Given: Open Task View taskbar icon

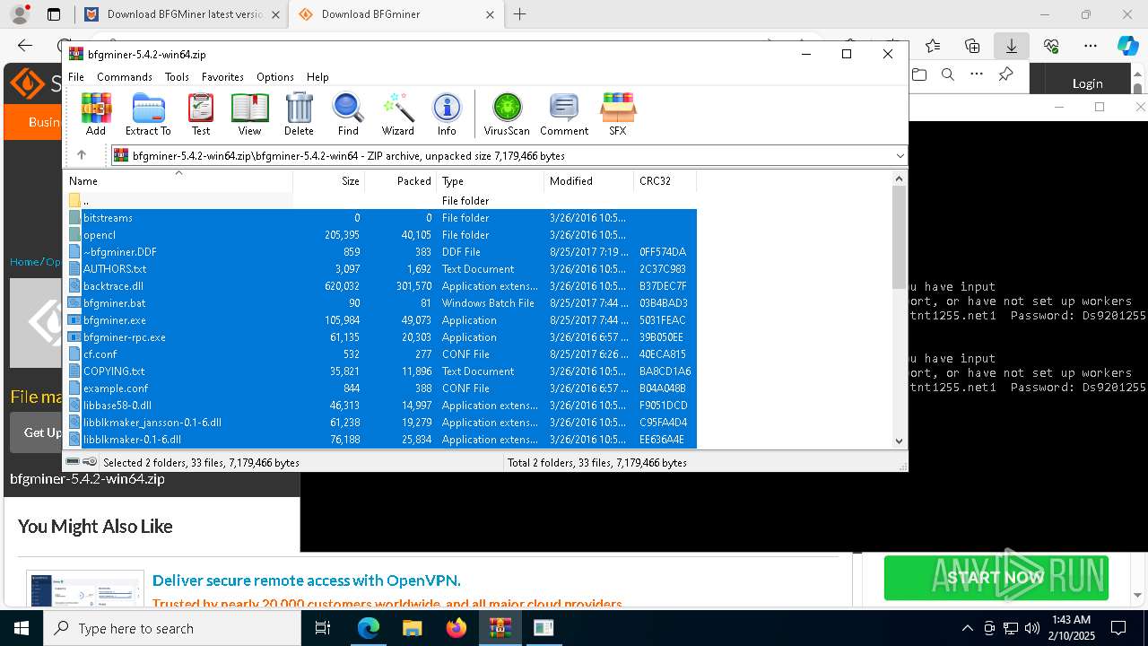Looking at the screenshot, I should [x=324, y=628].
